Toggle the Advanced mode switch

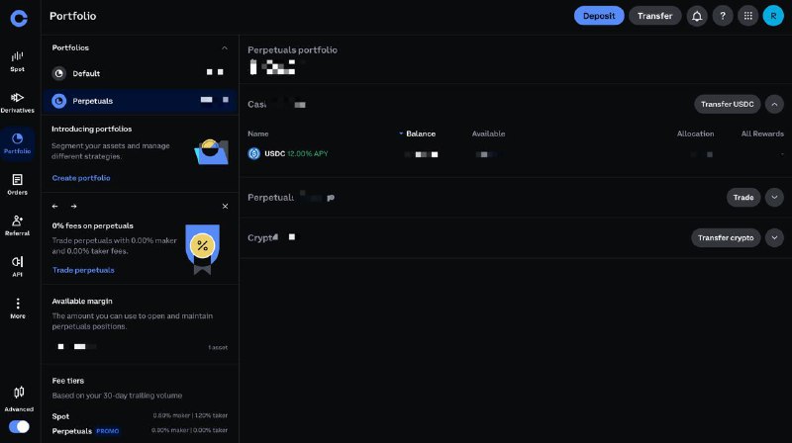19,427
